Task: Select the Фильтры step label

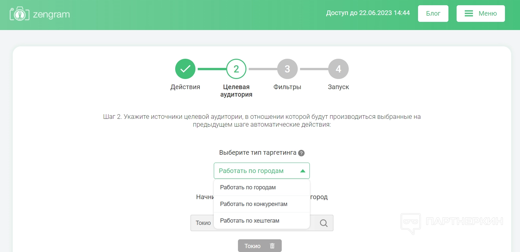Action: pos(287,87)
